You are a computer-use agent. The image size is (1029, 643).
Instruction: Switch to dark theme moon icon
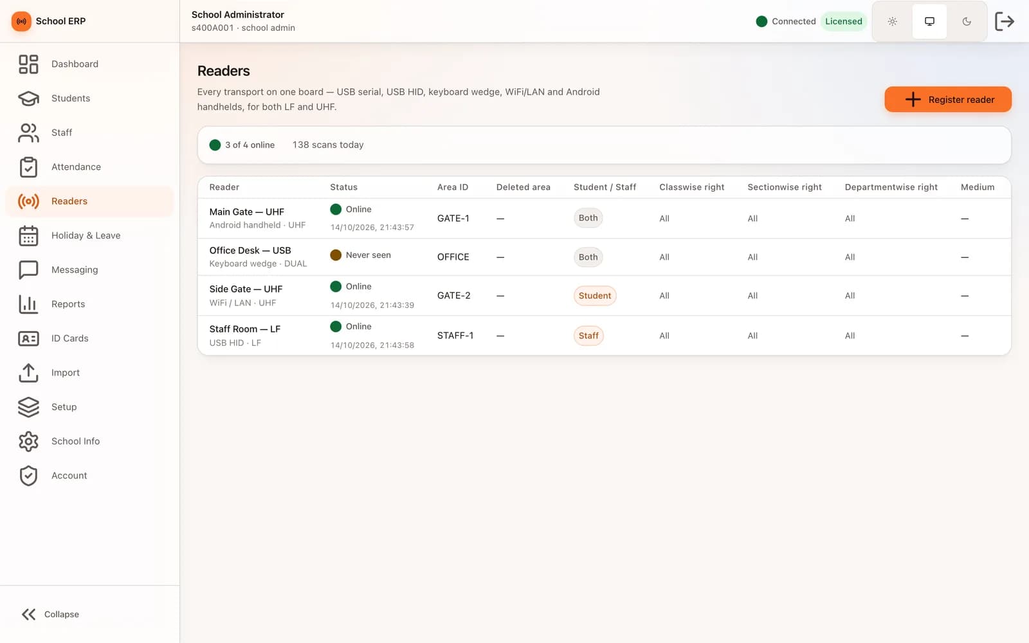click(967, 21)
